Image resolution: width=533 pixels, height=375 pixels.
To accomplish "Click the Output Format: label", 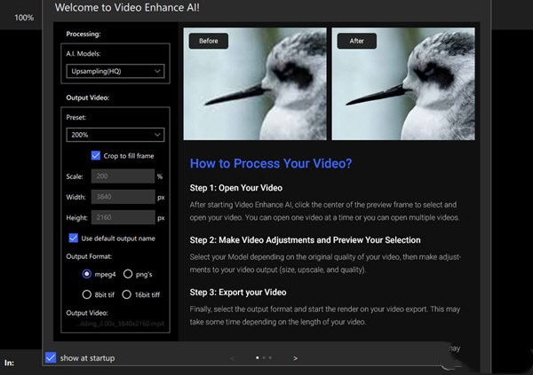I will coord(89,256).
